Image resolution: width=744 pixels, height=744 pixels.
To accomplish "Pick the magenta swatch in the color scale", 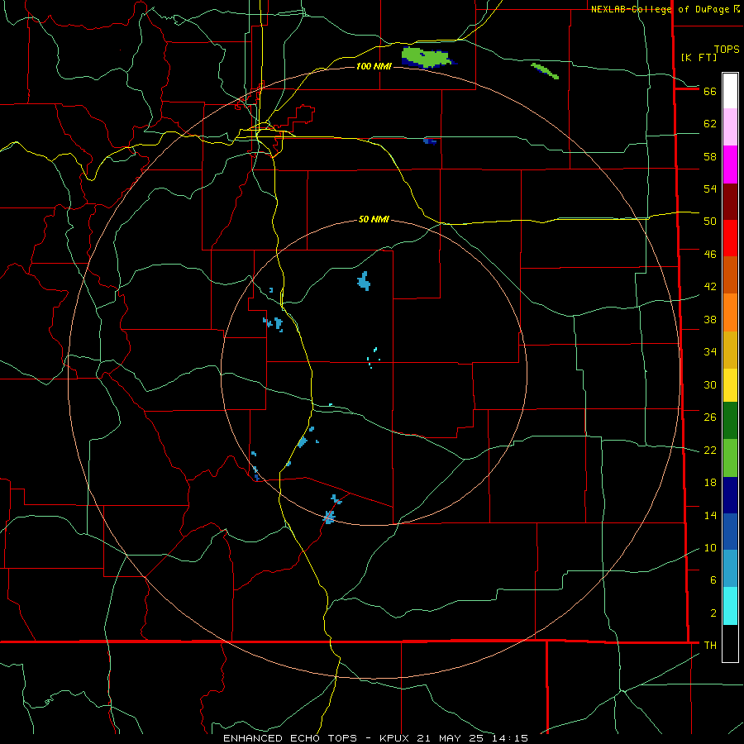I will tap(730, 165).
